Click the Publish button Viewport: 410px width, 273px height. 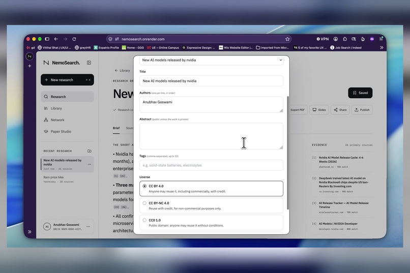click(x=362, y=110)
